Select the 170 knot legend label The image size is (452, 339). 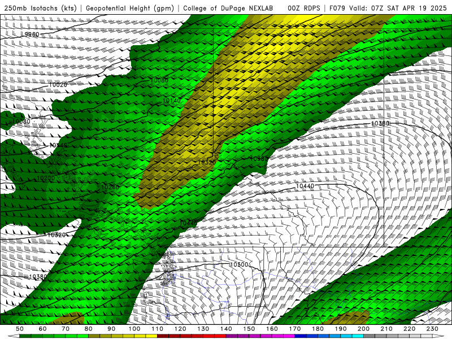295,329
